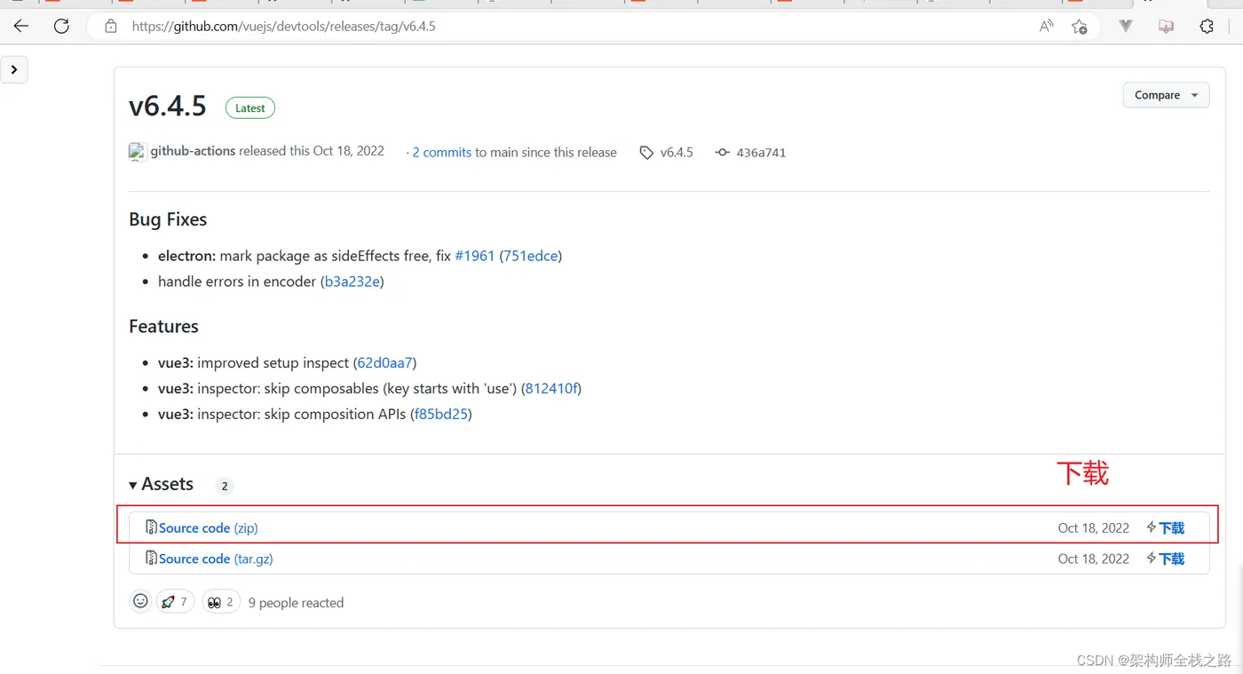Open commit 751edce link
Image resolution: width=1243 pixels, height=674 pixels.
[x=531, y=256]
